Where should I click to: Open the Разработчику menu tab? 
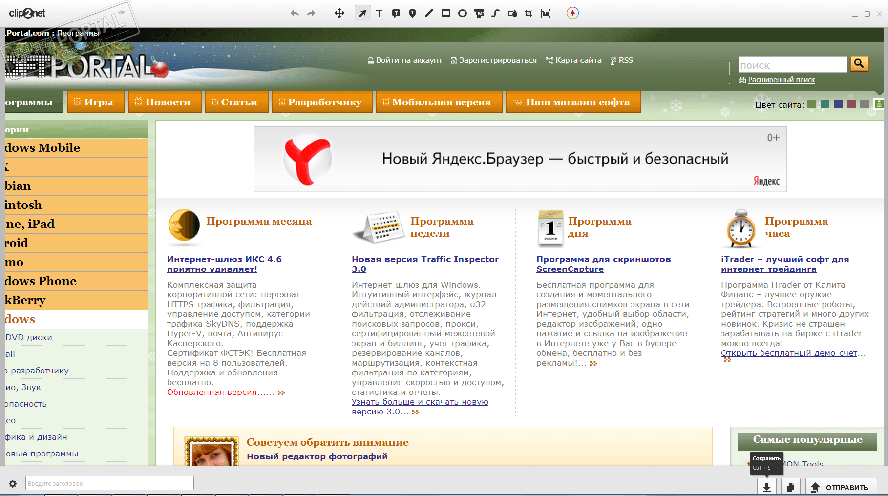[322, 102]
